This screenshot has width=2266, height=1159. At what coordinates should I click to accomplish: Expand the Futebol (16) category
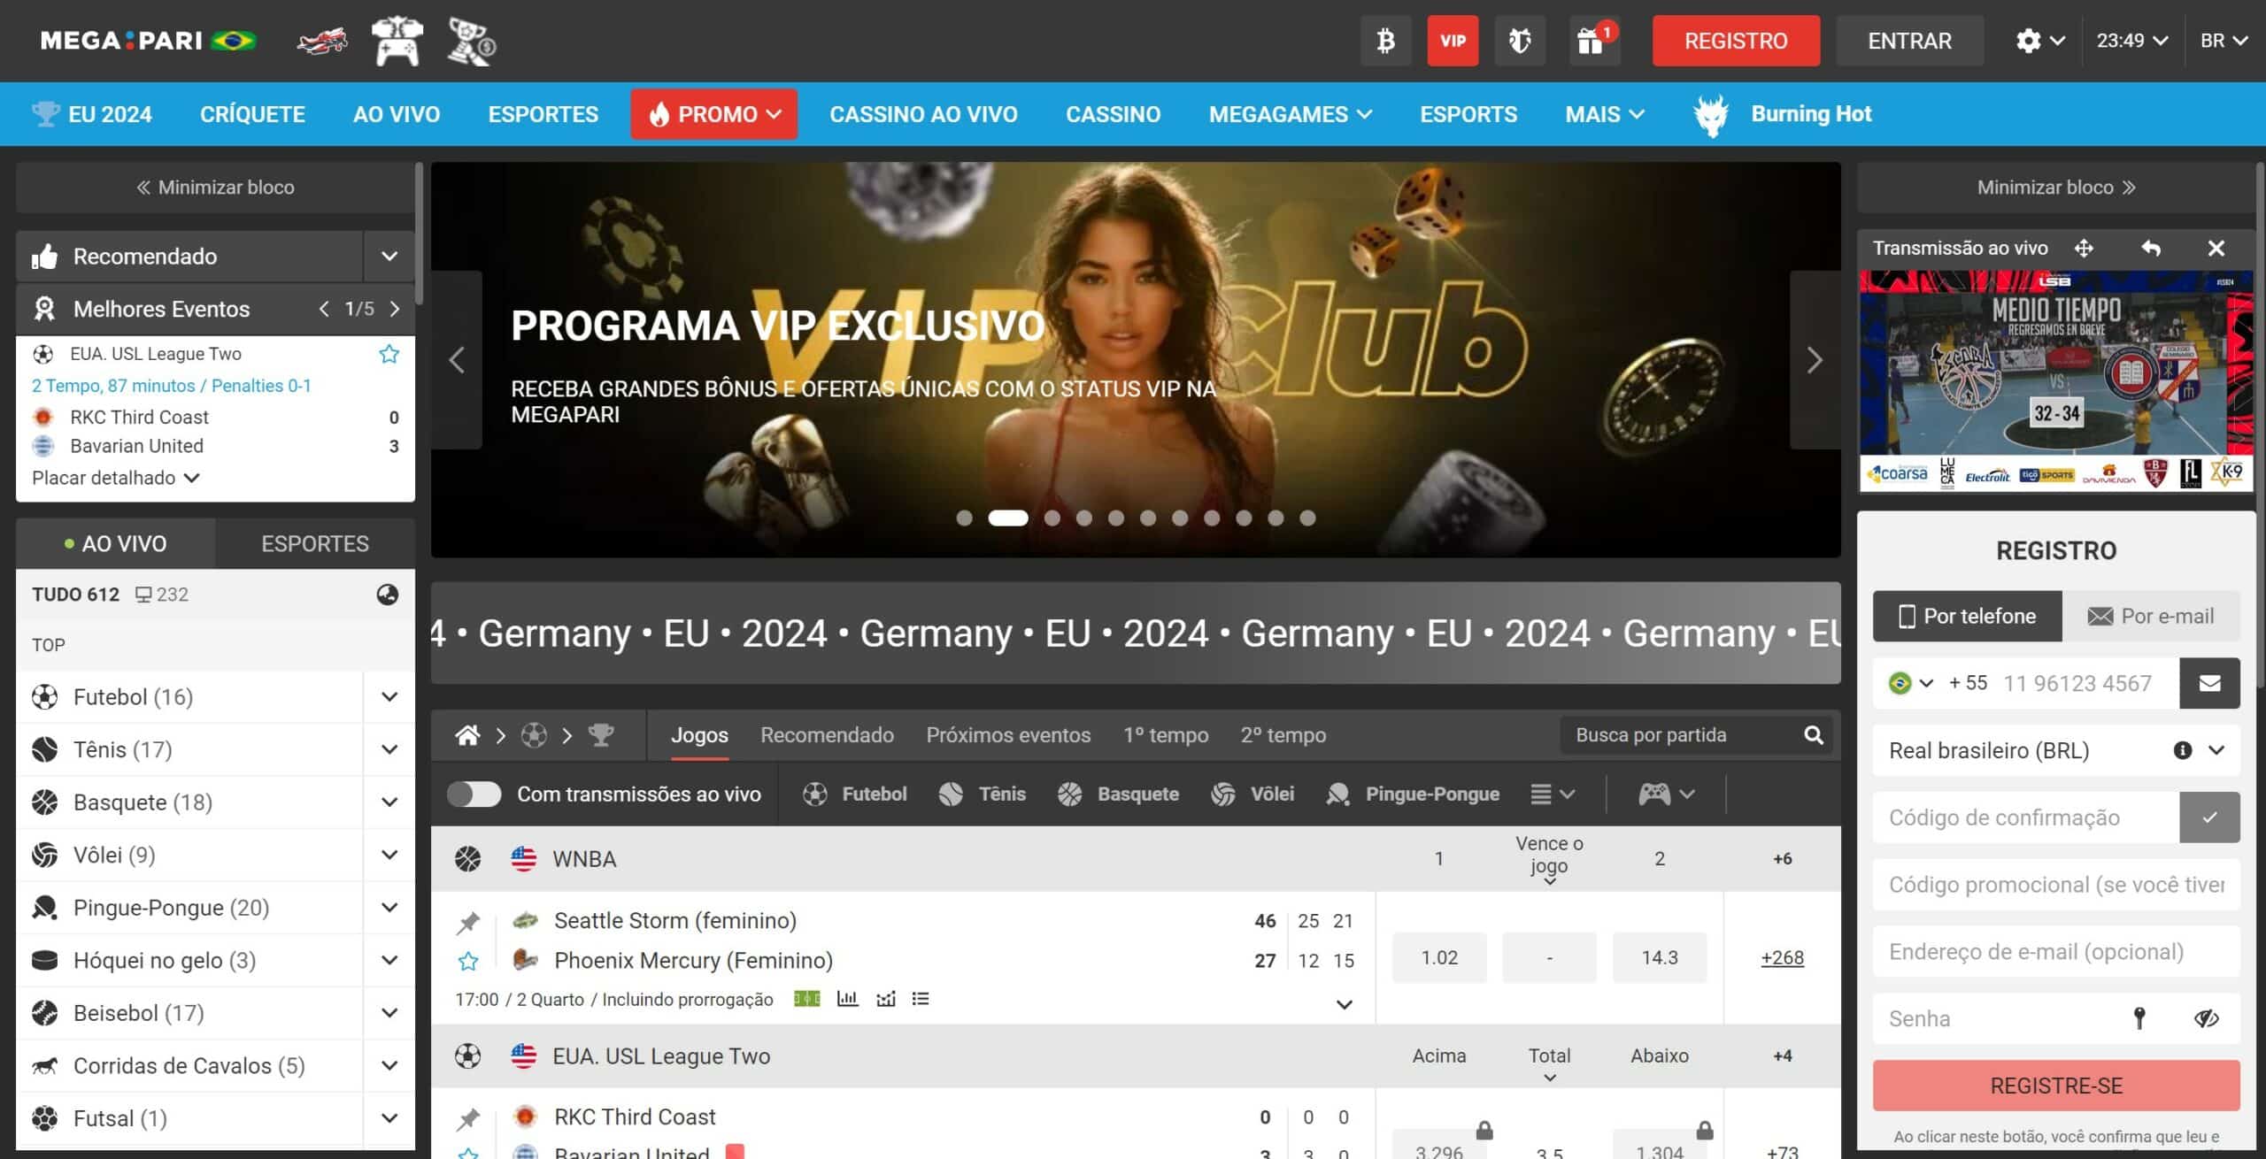coord(389,697)
